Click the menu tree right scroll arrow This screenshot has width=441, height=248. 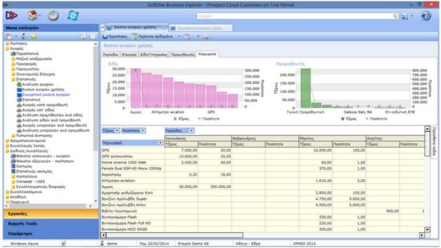coord(90,206)
